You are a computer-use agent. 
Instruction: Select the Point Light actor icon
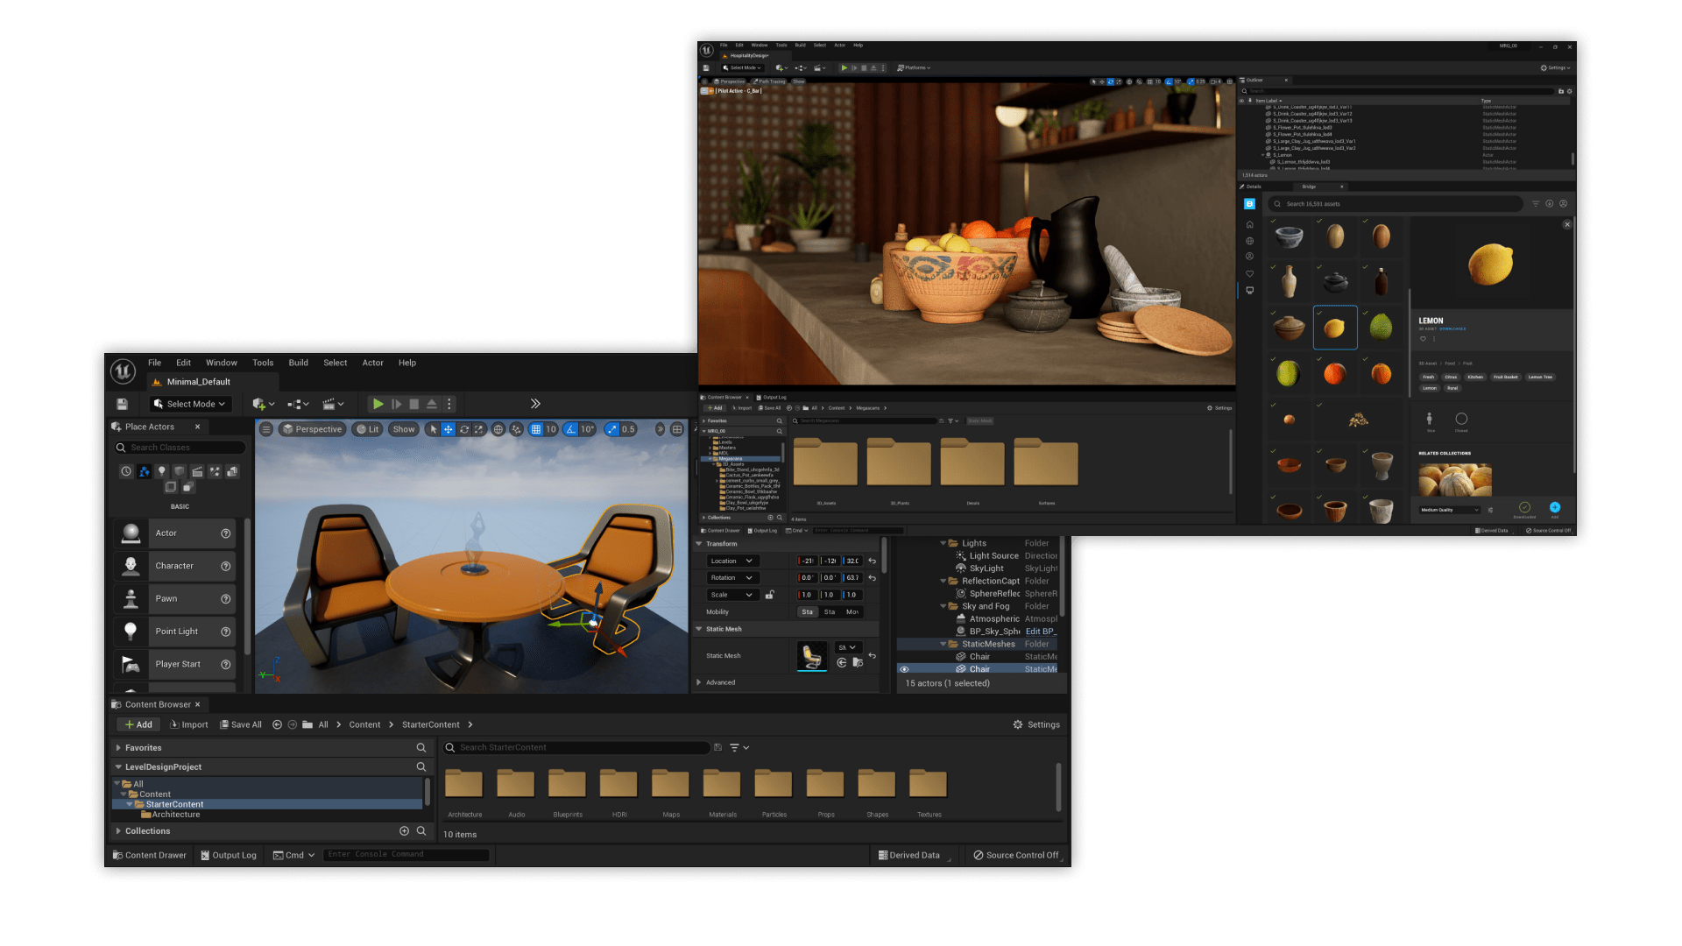(131, 631)
